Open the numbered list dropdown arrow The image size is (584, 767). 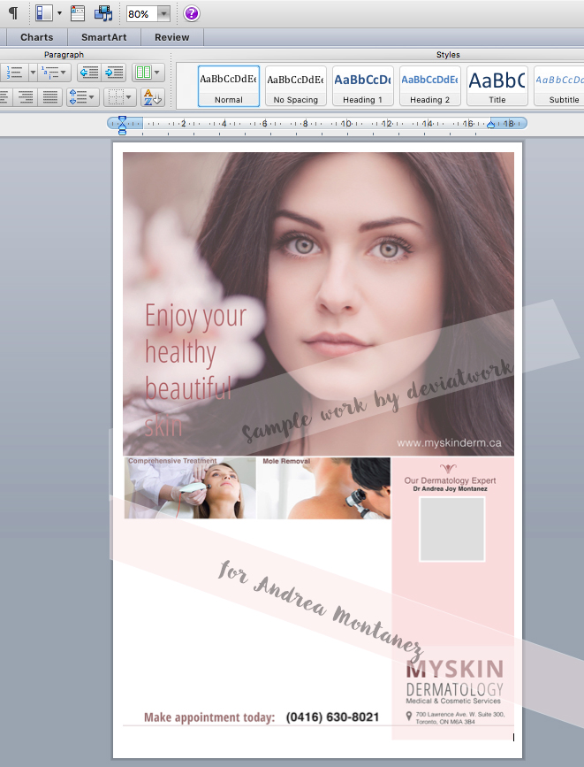[x=33, y=73]
